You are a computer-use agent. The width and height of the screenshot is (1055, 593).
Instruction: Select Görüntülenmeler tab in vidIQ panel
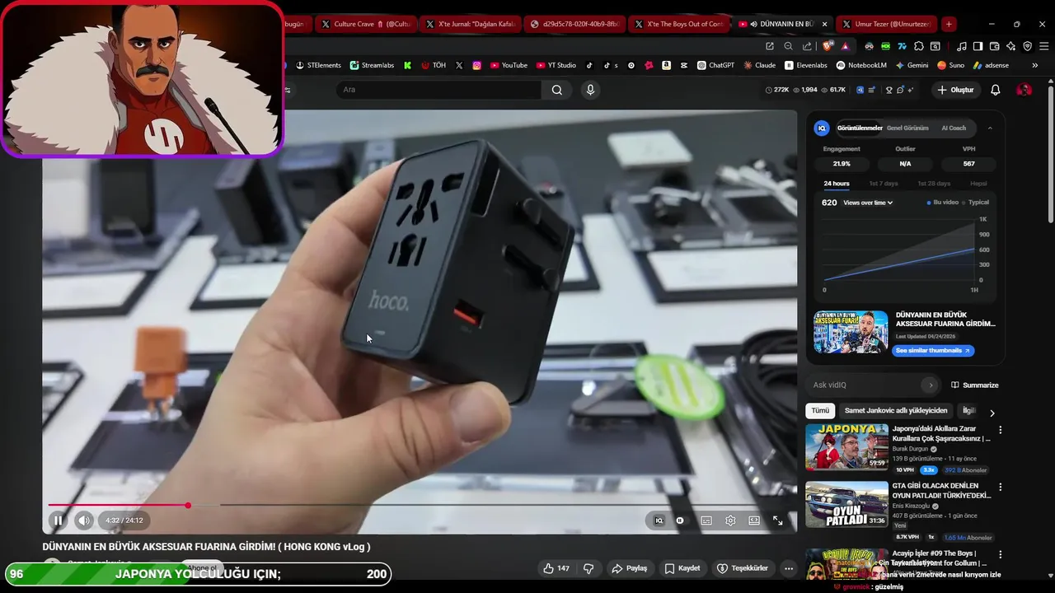coord(860,128)
